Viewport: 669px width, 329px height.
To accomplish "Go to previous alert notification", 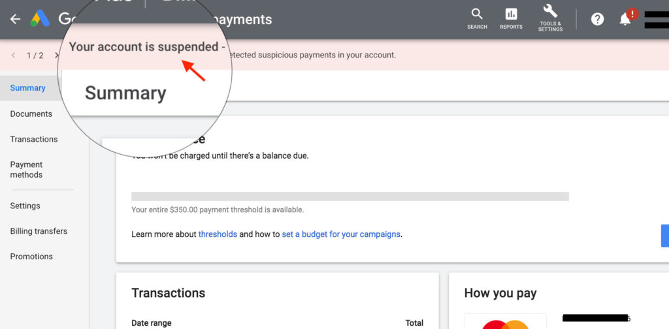I will [14, 55].
